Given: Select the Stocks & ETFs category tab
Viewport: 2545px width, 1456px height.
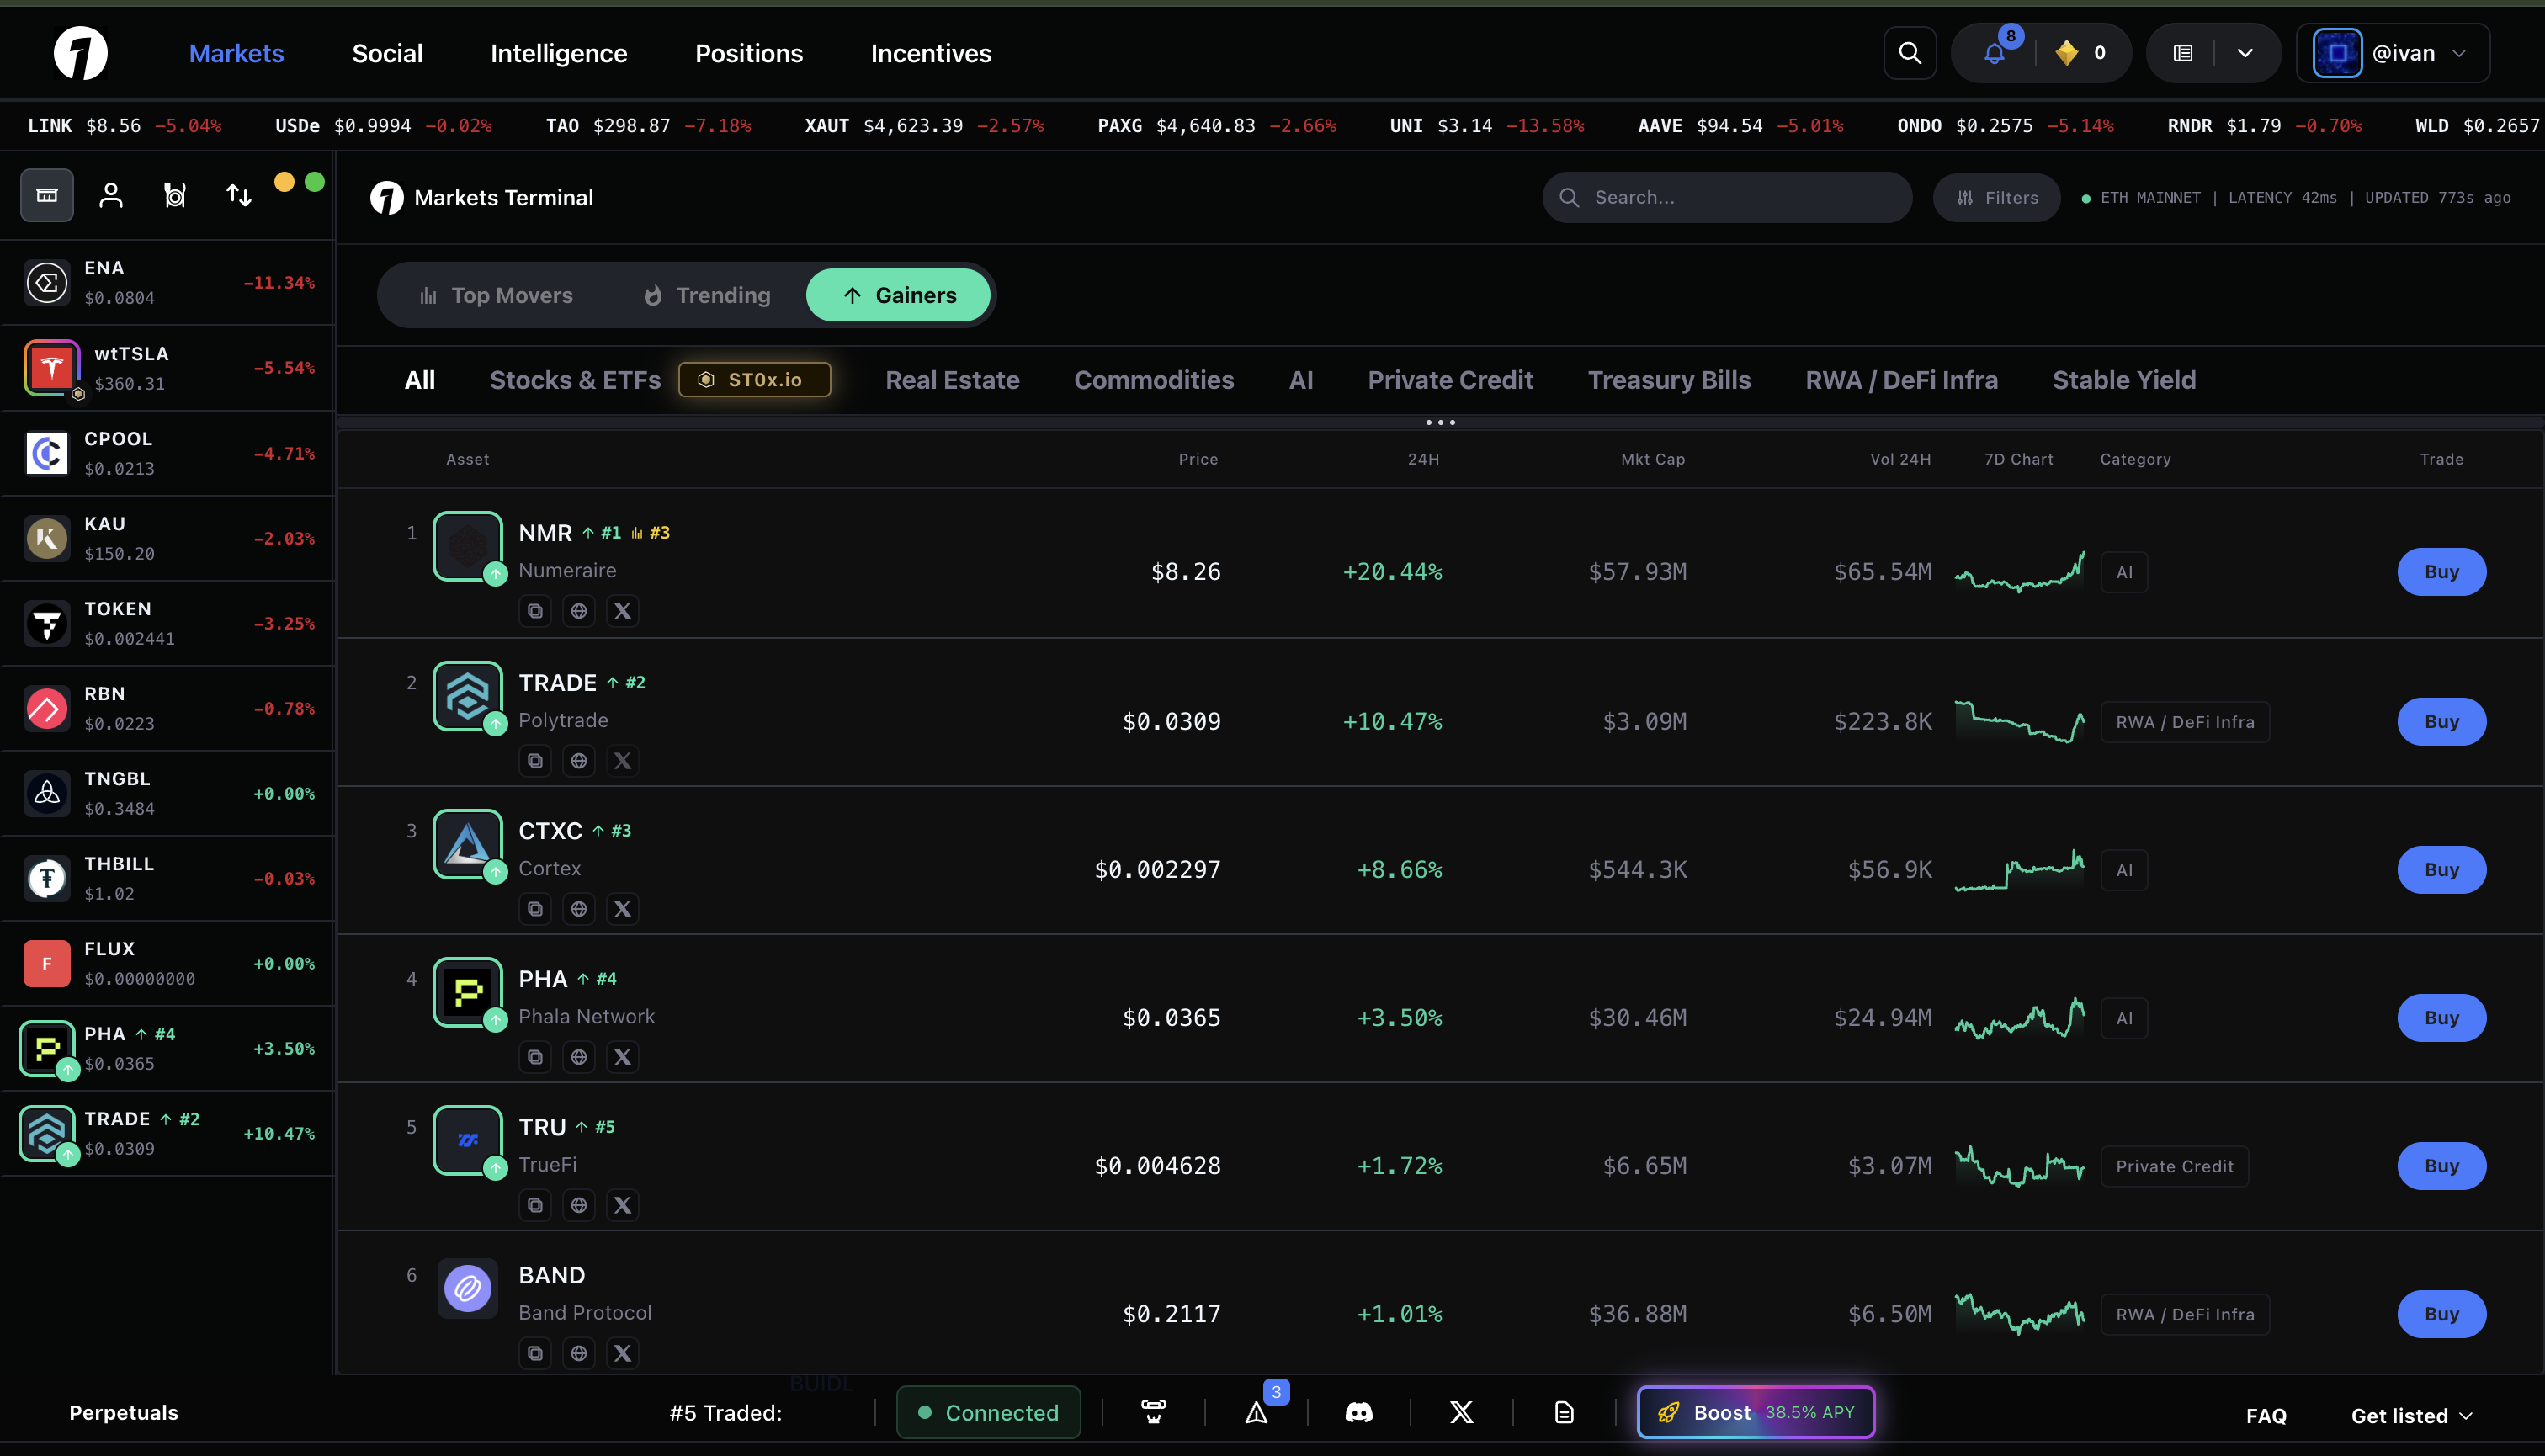Looking at the screenshot, I should [x=575, y=380].
